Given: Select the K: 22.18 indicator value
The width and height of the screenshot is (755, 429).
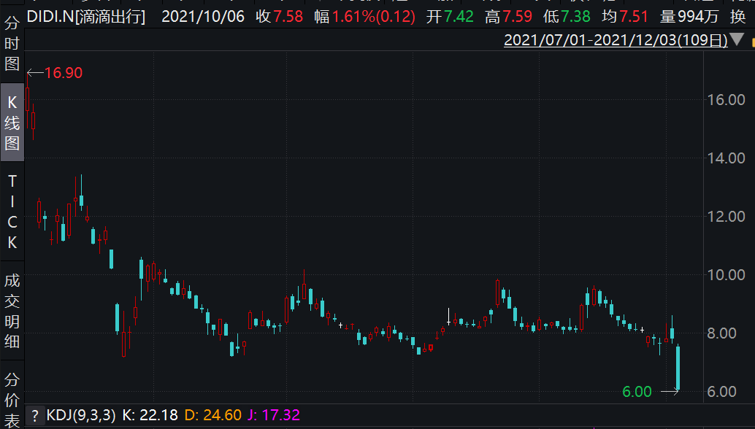Looking at the screenshot, I should click(150, 415).
